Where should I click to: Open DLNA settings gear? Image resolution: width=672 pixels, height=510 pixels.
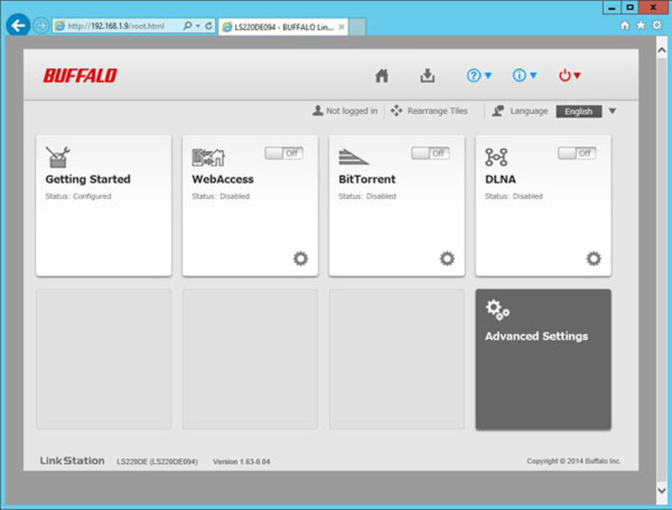(x=594, y=258)
